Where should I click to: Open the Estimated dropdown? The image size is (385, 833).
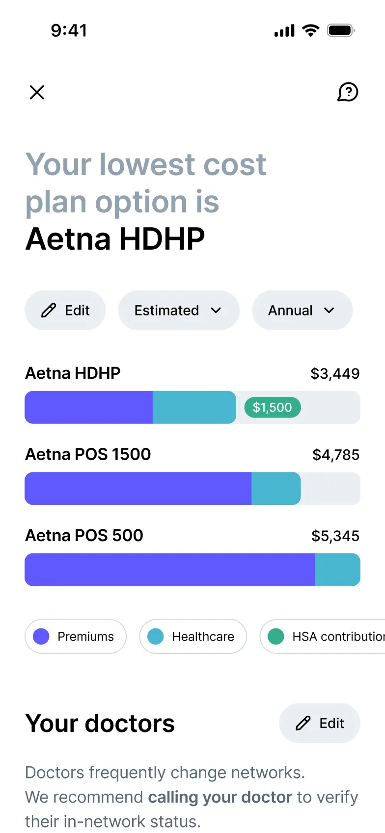[178, 310]
